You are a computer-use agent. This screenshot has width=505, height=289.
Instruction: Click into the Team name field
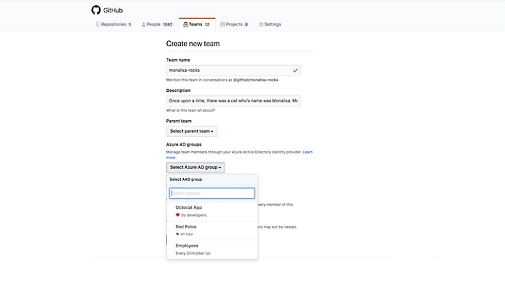(228, 69)
